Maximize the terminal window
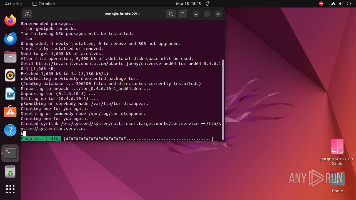The height and width of the screenshot is (200, 356). pos(207,14)
